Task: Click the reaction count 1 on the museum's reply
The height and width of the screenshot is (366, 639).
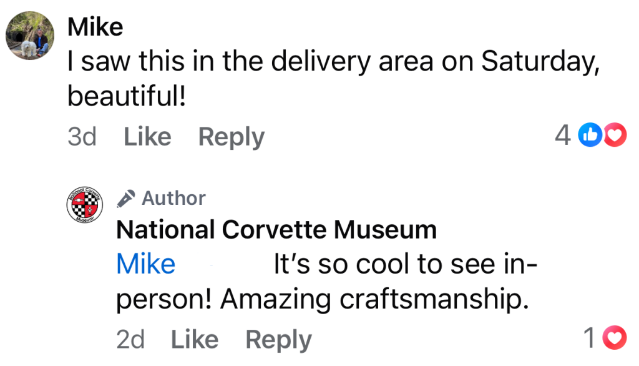Action: [589, 338]
